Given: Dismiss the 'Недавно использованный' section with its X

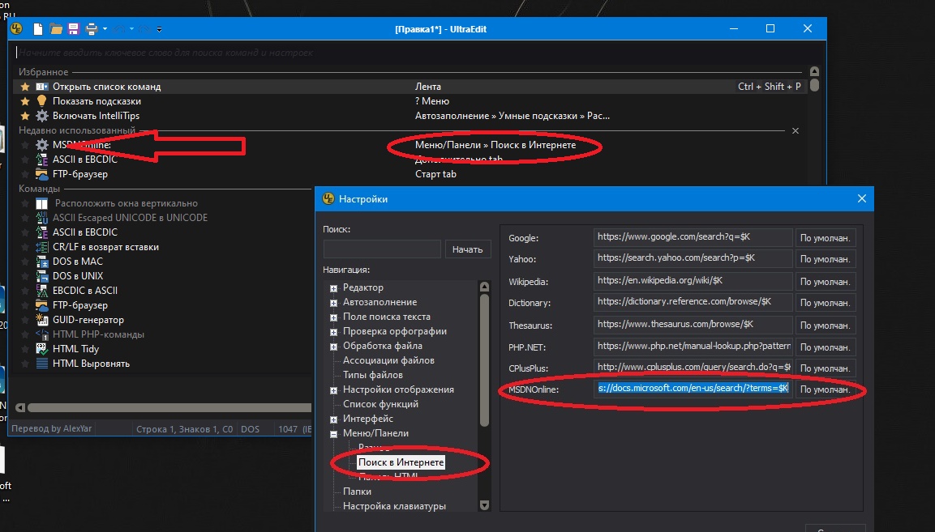Looking at the screenshot, I should (795, 130).
